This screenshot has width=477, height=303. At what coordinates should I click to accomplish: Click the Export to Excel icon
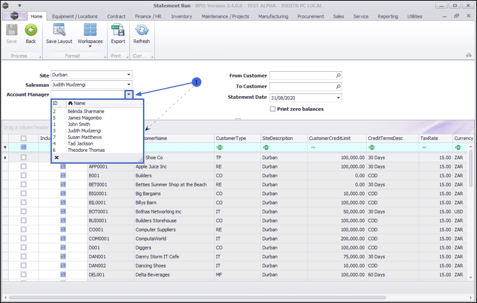(118, 30)
